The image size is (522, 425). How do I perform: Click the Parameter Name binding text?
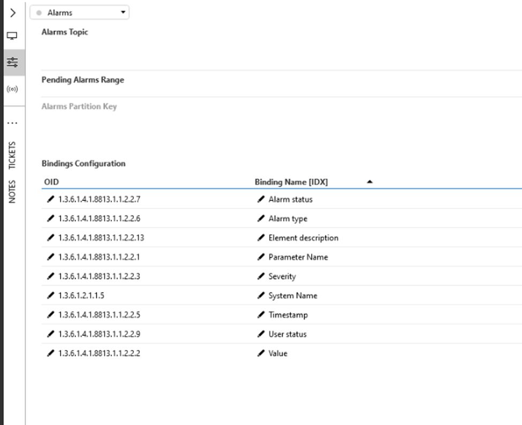coord(298,257)
